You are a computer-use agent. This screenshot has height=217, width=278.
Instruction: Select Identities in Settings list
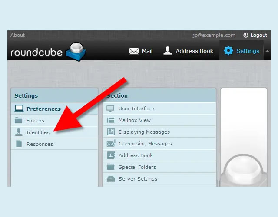(x=38, y=132)
